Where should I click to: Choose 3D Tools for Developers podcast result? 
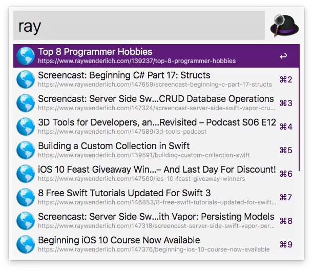[157, 122]
